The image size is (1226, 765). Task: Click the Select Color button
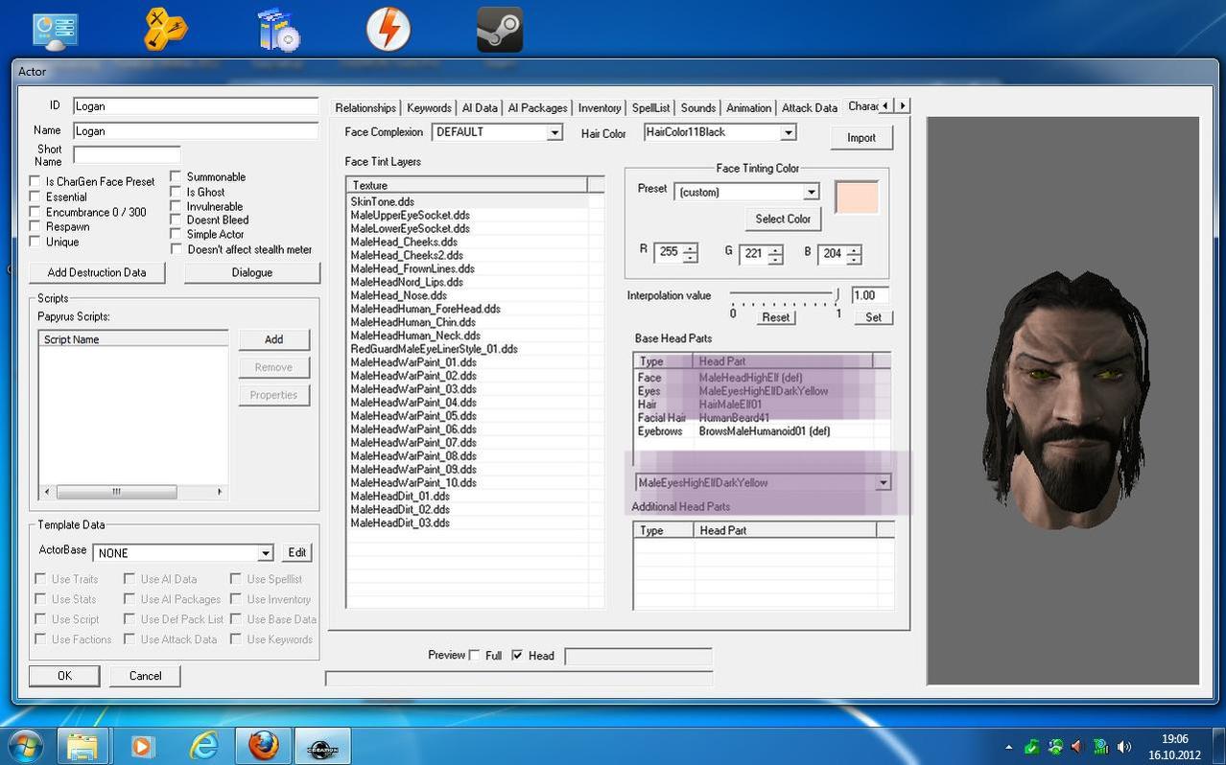(783, 219)
